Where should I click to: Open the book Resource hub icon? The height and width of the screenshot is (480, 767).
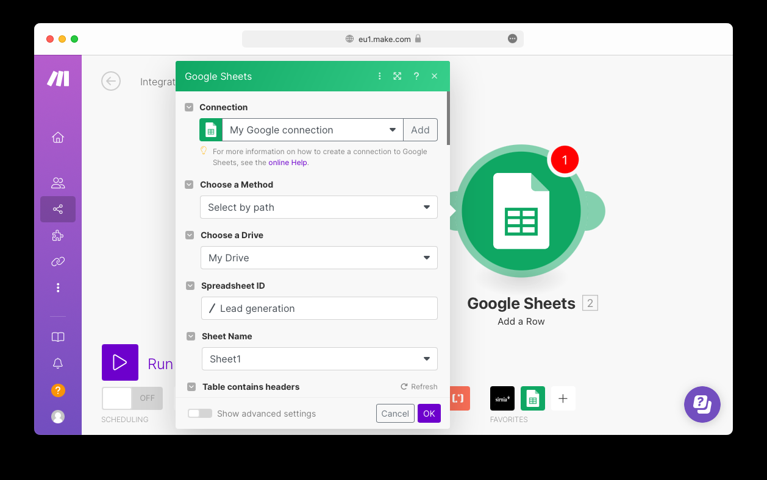(x=58, y=337)
